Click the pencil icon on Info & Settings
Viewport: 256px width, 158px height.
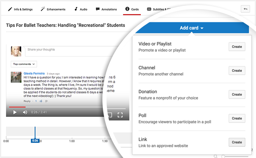10,9
